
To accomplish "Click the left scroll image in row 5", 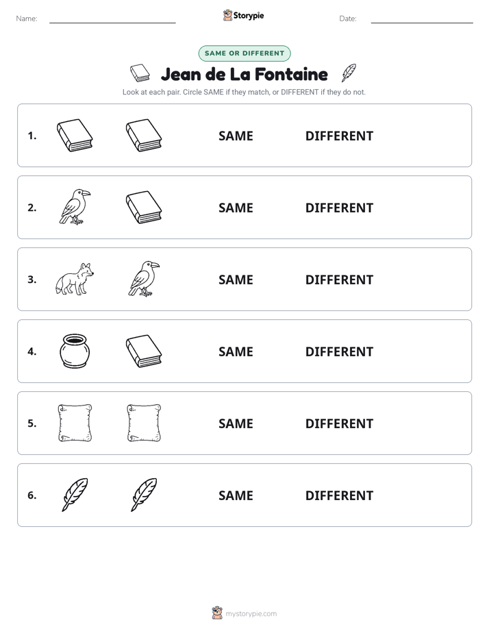I will [75, 423].
